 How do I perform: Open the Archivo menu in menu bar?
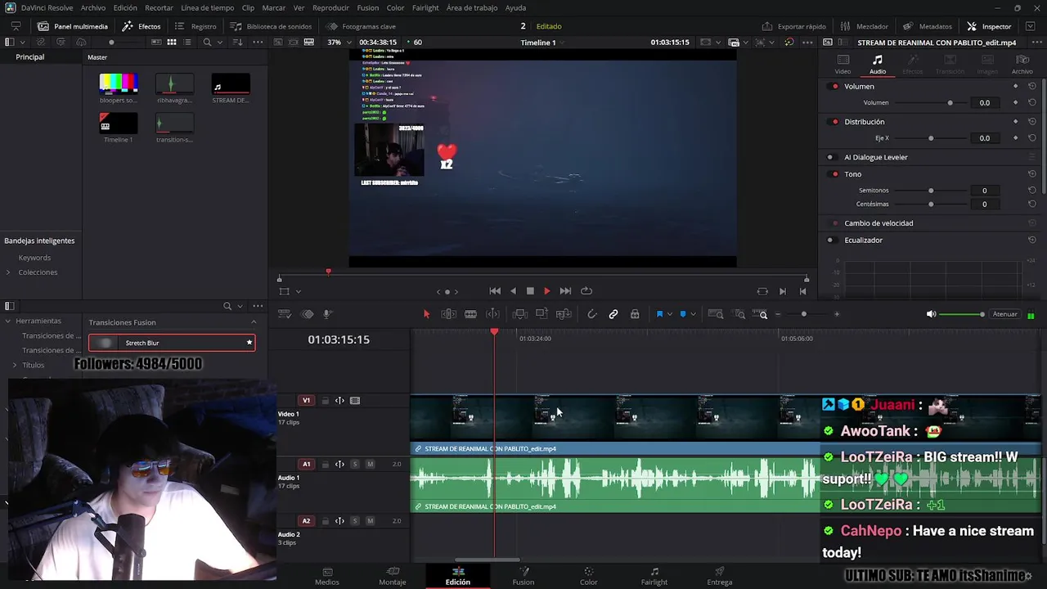coord(93,7)
